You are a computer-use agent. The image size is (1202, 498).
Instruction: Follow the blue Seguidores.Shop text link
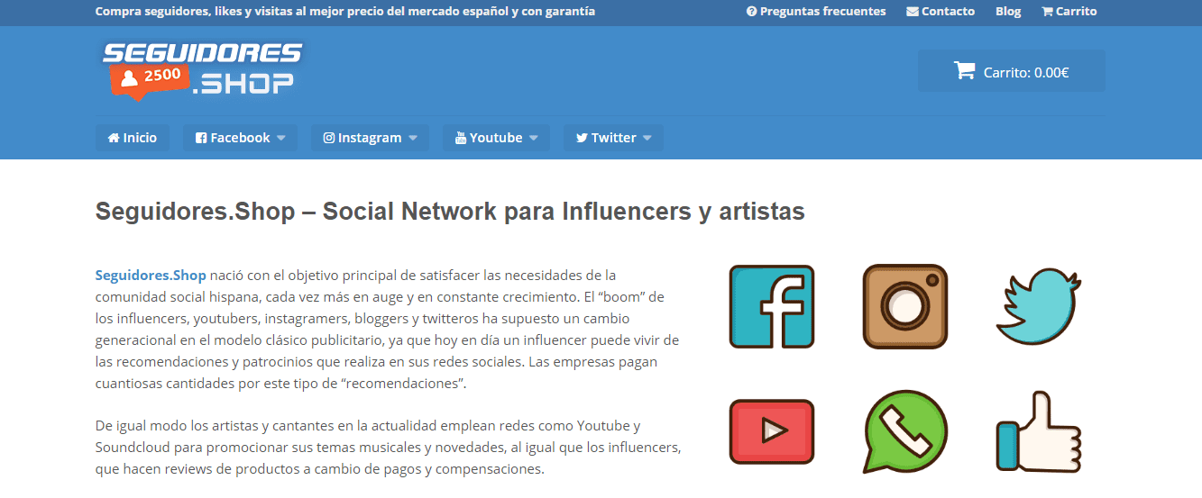[151, 275]
